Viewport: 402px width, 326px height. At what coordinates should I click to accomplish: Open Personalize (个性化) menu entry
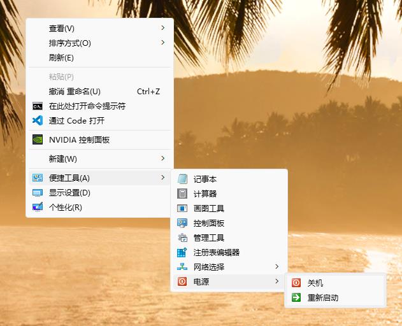pos(65,208)
